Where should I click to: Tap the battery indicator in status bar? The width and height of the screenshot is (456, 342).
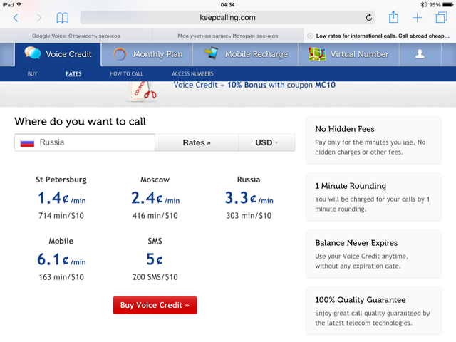click(x=447, y=5)
